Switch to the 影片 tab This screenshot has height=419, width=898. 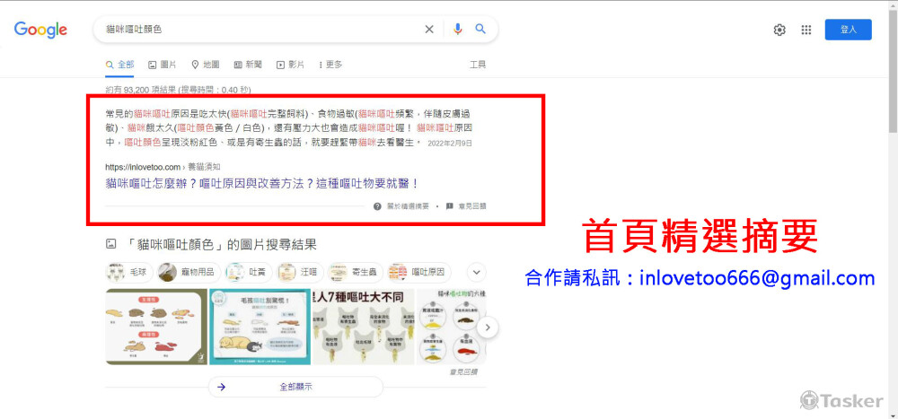(x=290, y=65)
